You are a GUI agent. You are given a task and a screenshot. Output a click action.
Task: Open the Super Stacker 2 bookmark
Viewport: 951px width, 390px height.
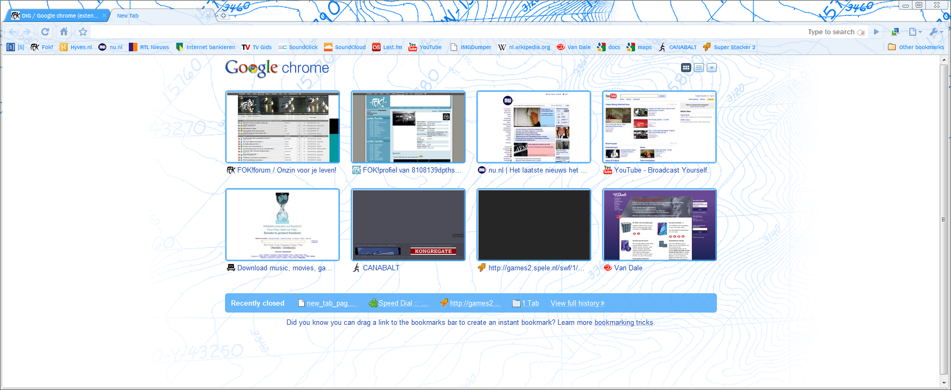(729, 47)
